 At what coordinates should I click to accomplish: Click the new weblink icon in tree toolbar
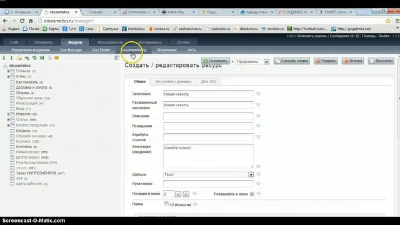tap(27, 58)
